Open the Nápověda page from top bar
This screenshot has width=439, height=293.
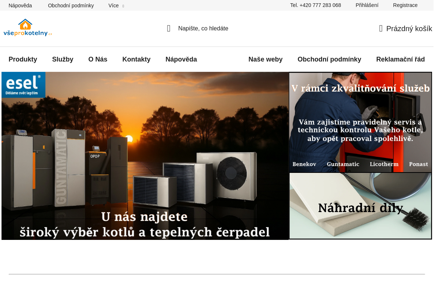click(x=20, y=5)
